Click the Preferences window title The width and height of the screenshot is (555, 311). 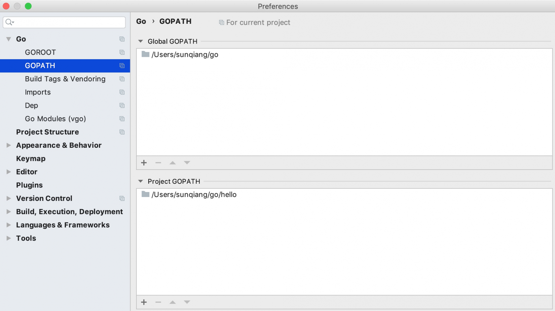278,6
